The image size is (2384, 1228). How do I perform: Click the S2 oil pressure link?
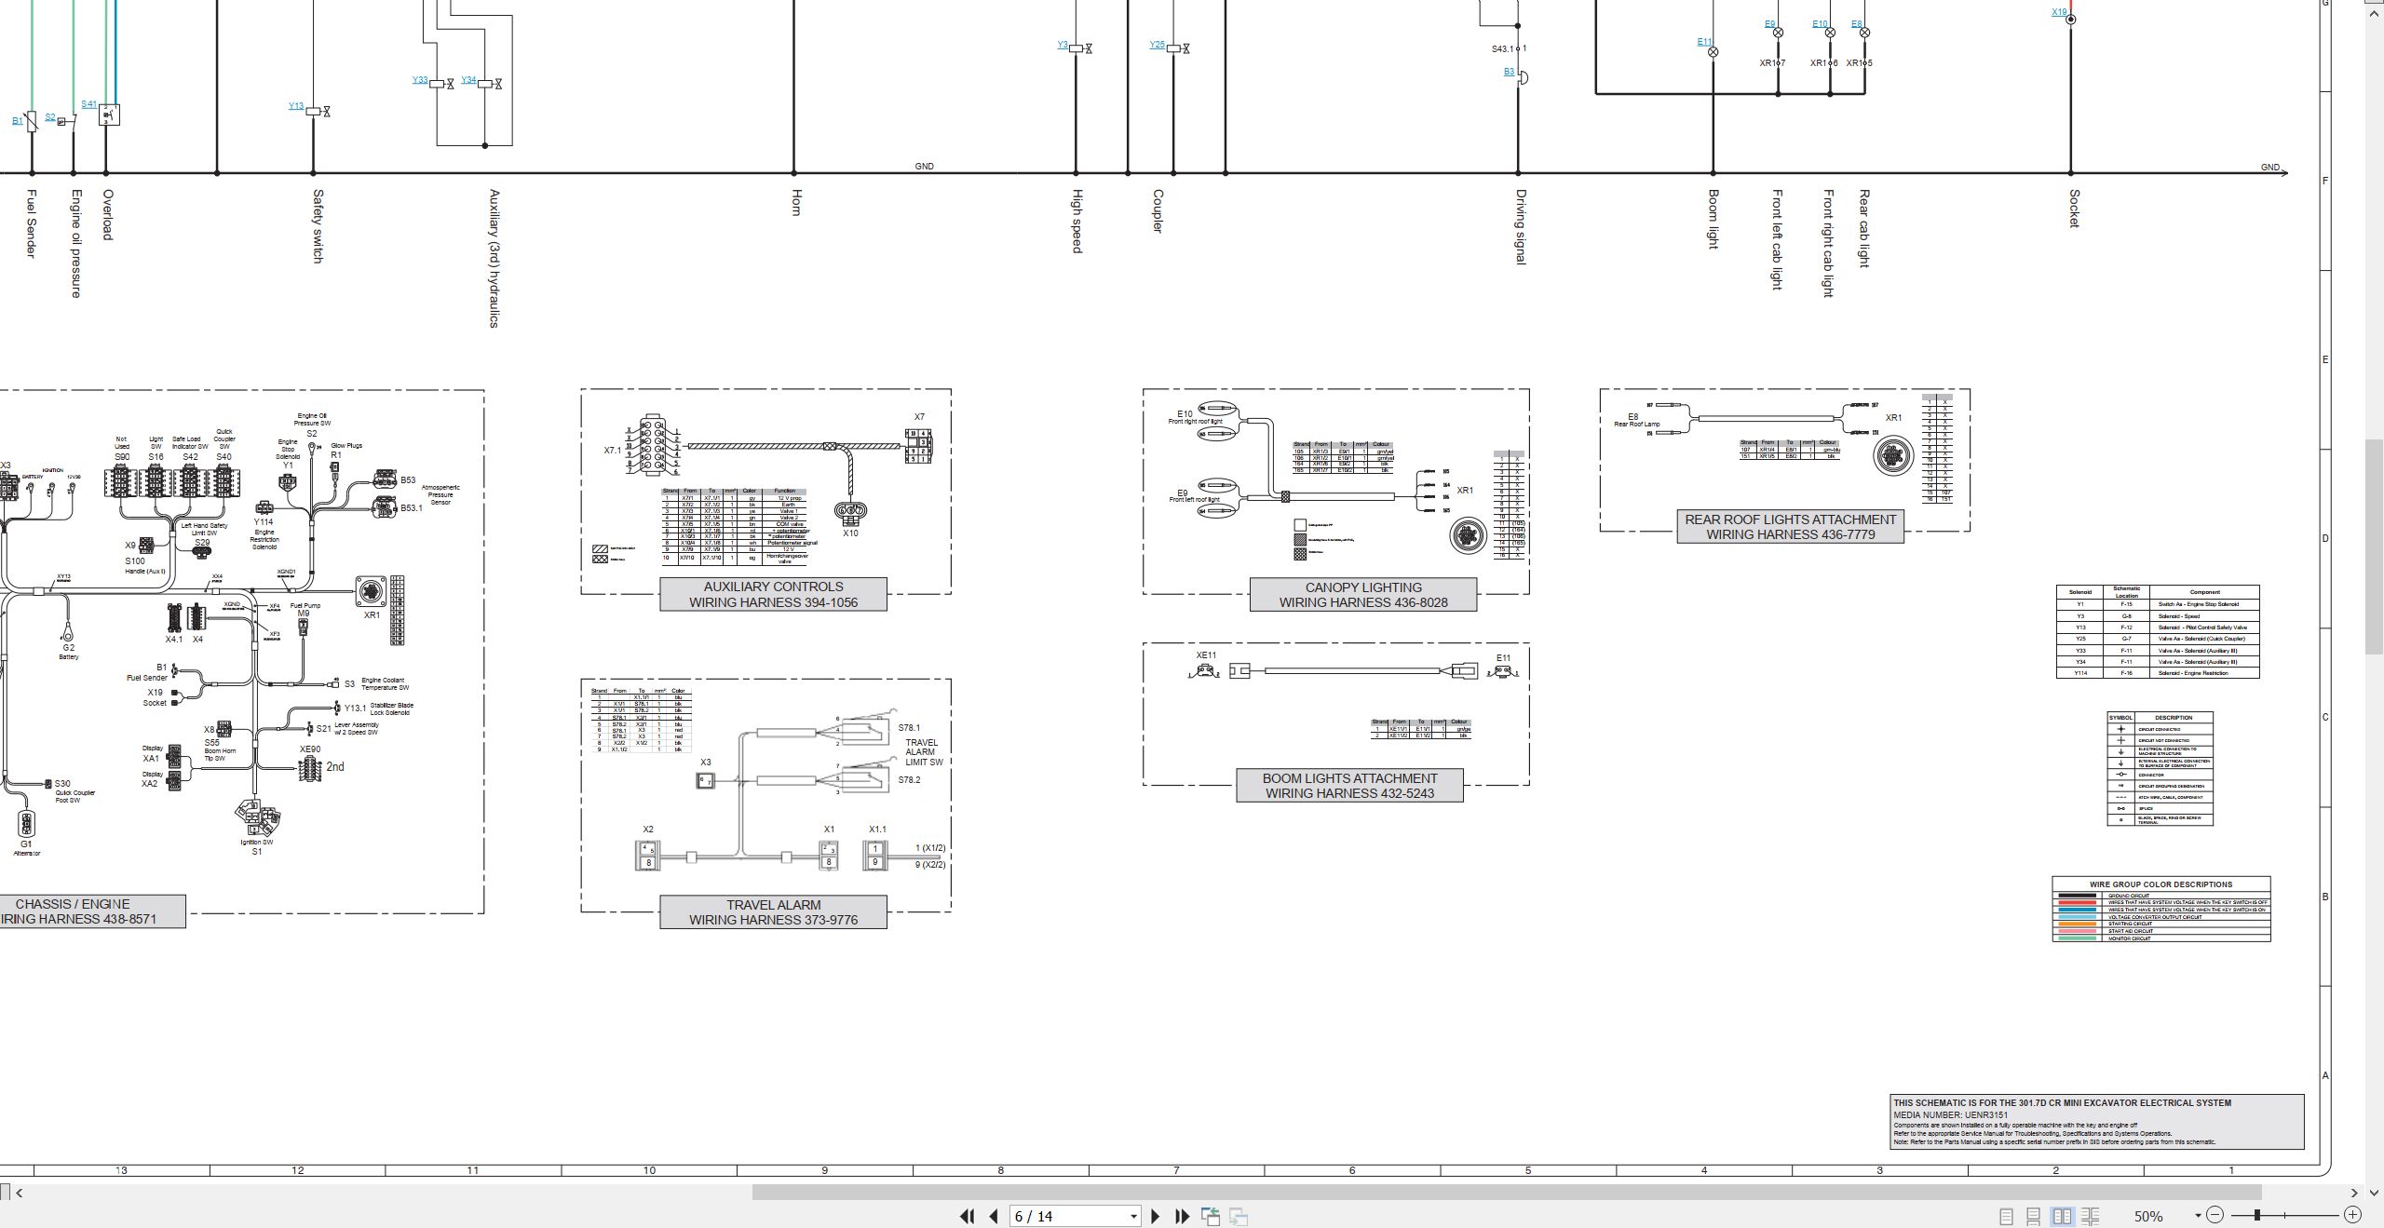pos(50,118)
